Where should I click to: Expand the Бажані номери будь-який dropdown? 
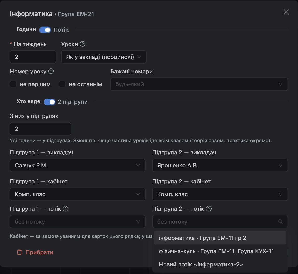click(199, 84)
